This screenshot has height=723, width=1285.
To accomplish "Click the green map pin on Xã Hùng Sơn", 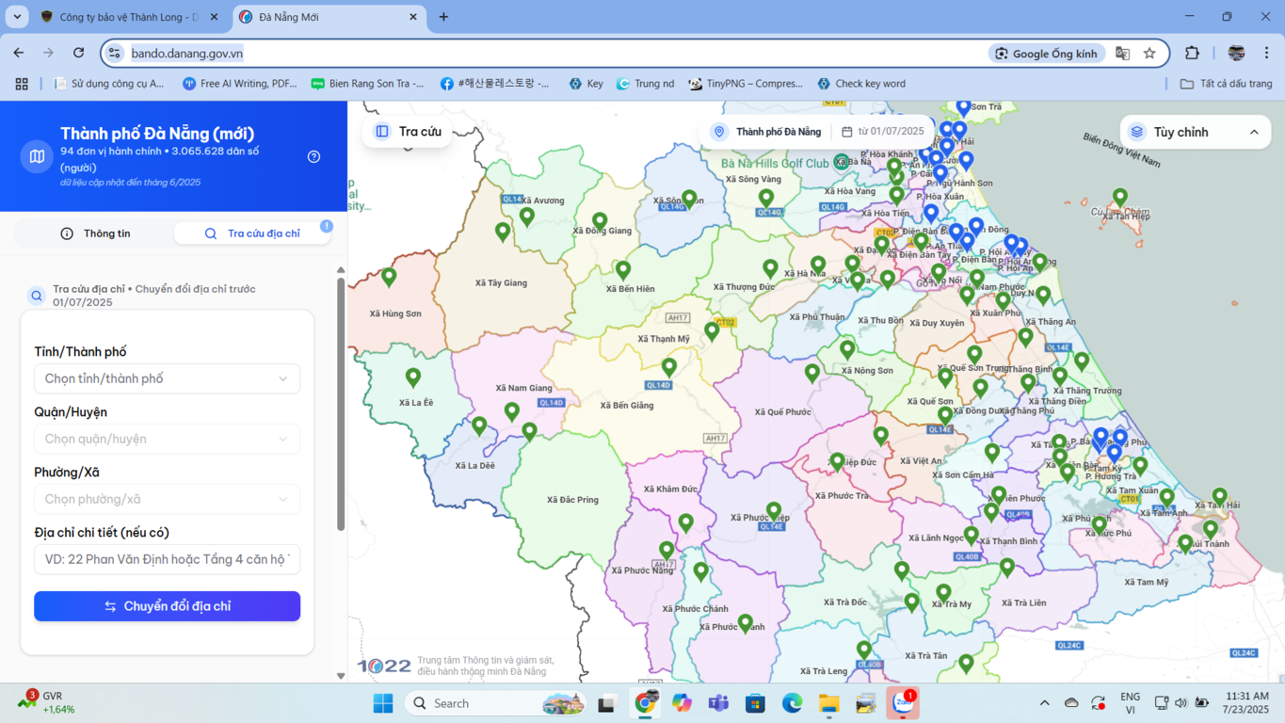I will 389,276.
